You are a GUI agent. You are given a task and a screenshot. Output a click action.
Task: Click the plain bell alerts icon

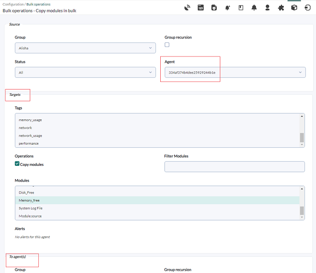[254, 8]
